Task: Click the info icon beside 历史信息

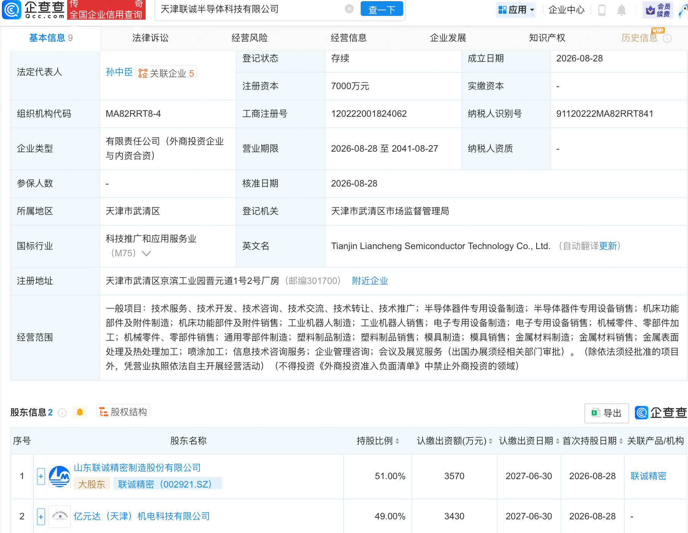Action: point(667,38)
